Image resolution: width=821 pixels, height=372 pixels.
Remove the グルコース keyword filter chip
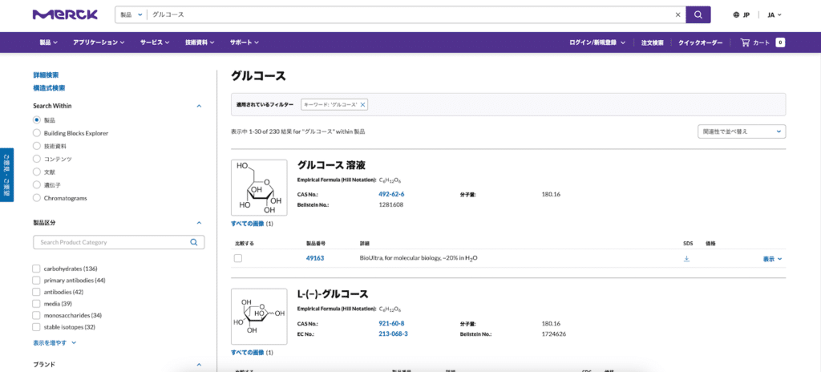coord(362,104)
